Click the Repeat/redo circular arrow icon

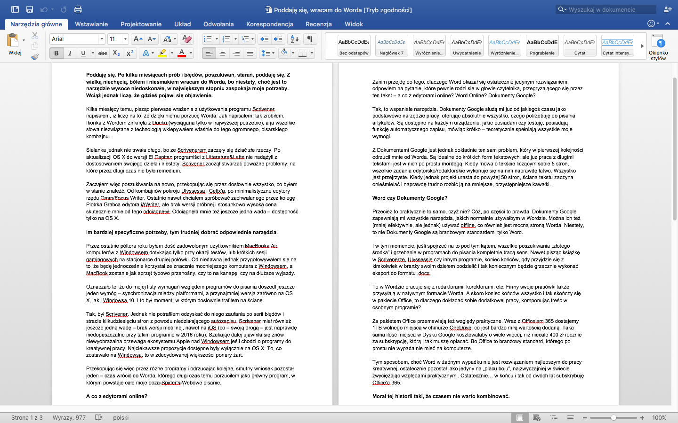coord(64,9)
